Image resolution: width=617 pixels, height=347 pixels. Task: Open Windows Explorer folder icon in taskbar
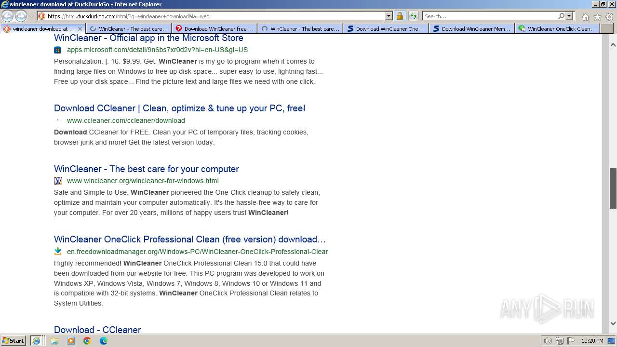(54, 341)
